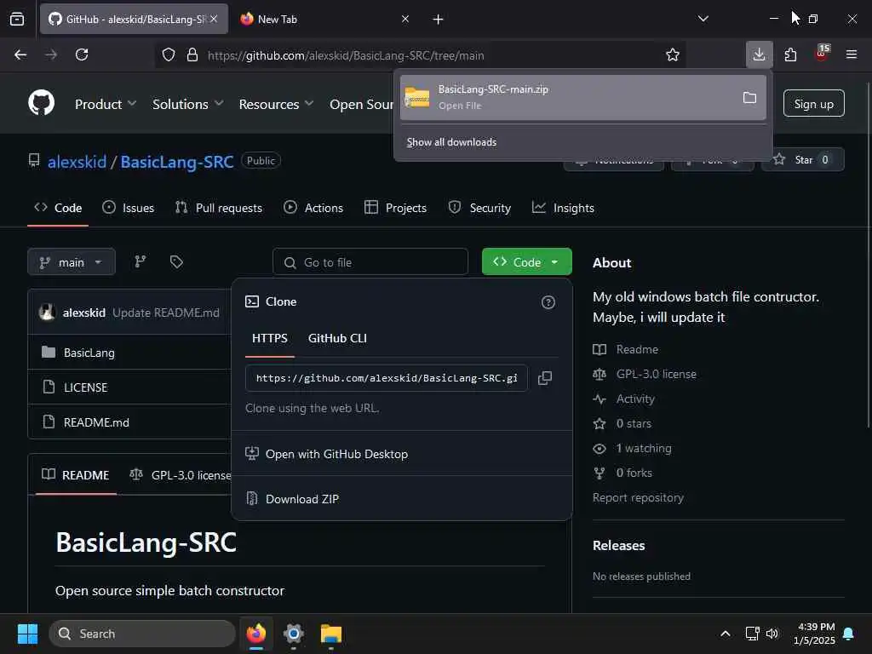This screenshot has height=654, width=872.
Task: Click the clone URL text field
Action: click(x=387, y=378)
